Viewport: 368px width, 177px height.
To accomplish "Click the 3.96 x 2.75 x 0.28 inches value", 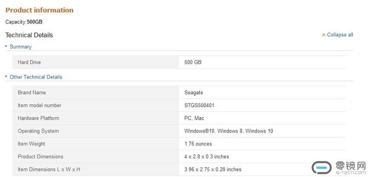I will [x=213, y=169].
